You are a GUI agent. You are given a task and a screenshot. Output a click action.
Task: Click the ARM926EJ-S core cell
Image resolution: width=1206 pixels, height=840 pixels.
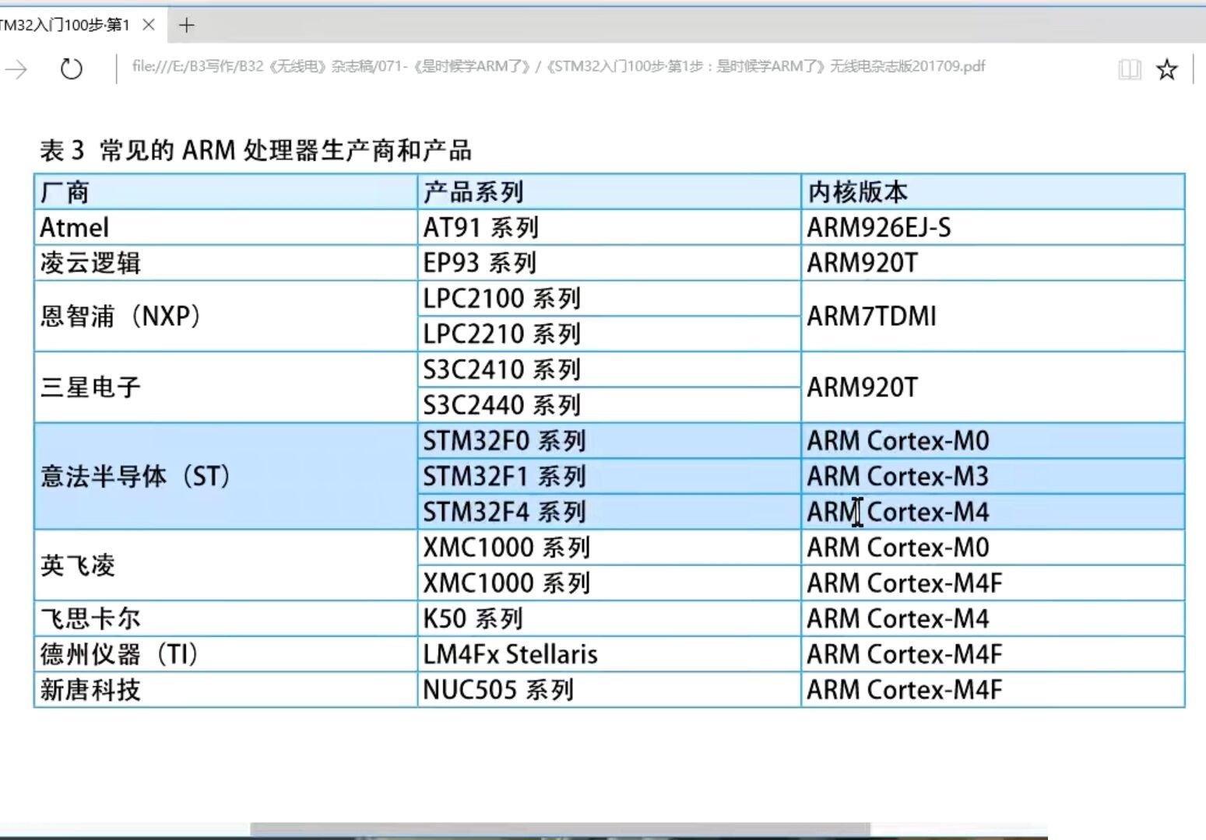click(993, 227)
